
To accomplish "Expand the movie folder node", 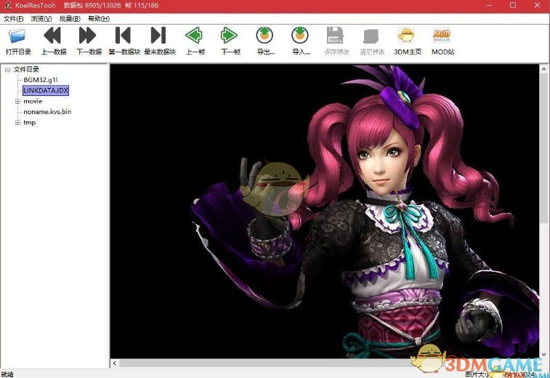I will pos(17,102).
